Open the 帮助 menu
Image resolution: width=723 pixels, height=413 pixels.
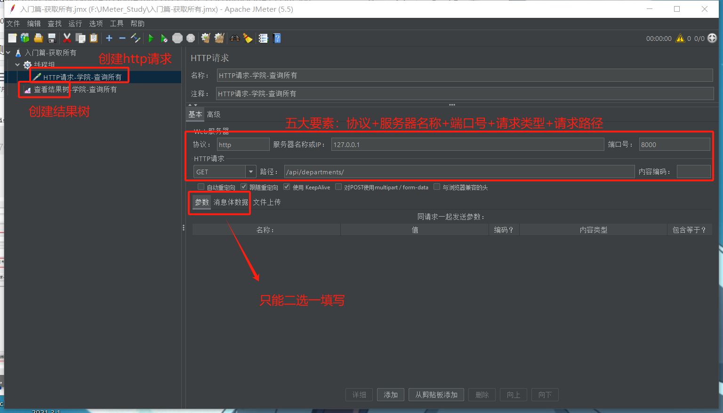tap(137, 23)
